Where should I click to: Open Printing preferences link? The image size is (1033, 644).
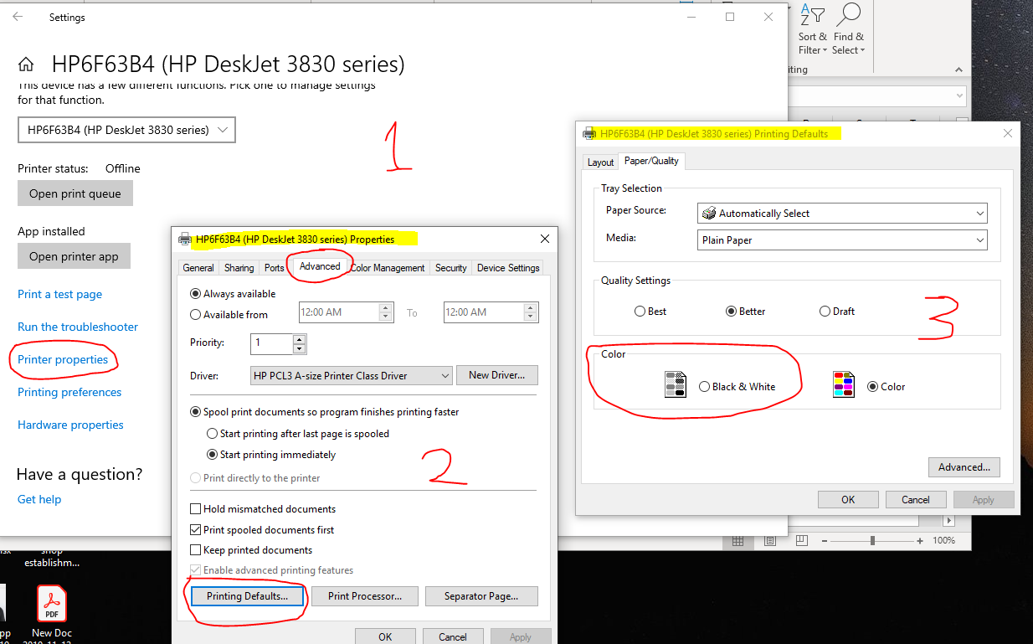pyautogui.click(x=69, y=392)
